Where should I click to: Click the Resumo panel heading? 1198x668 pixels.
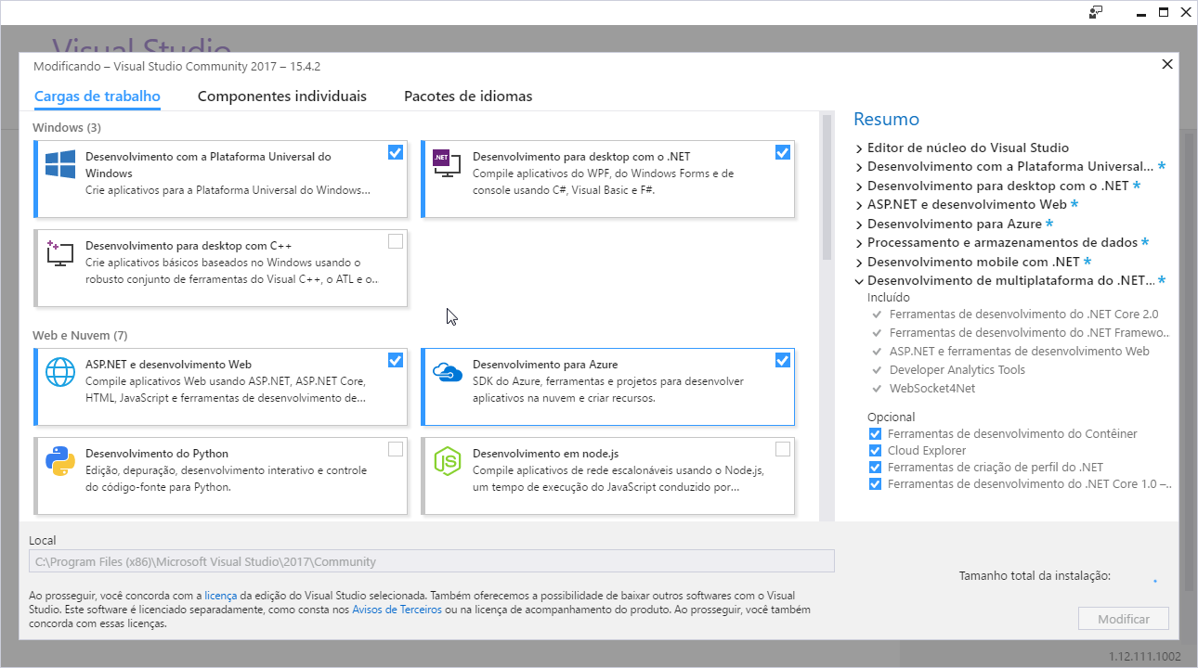[x=887, y=119]
